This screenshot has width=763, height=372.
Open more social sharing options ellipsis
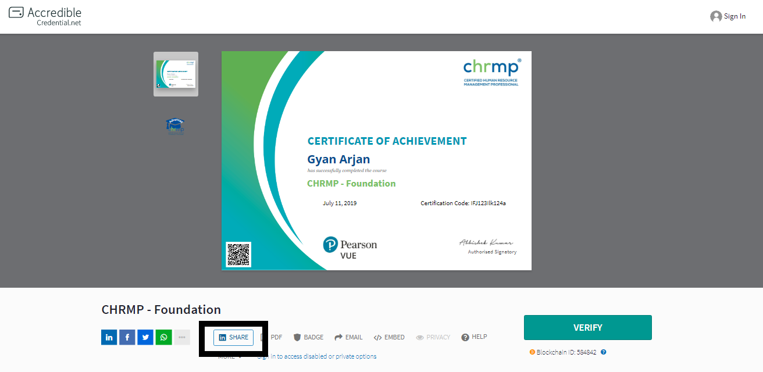[182, 337]
